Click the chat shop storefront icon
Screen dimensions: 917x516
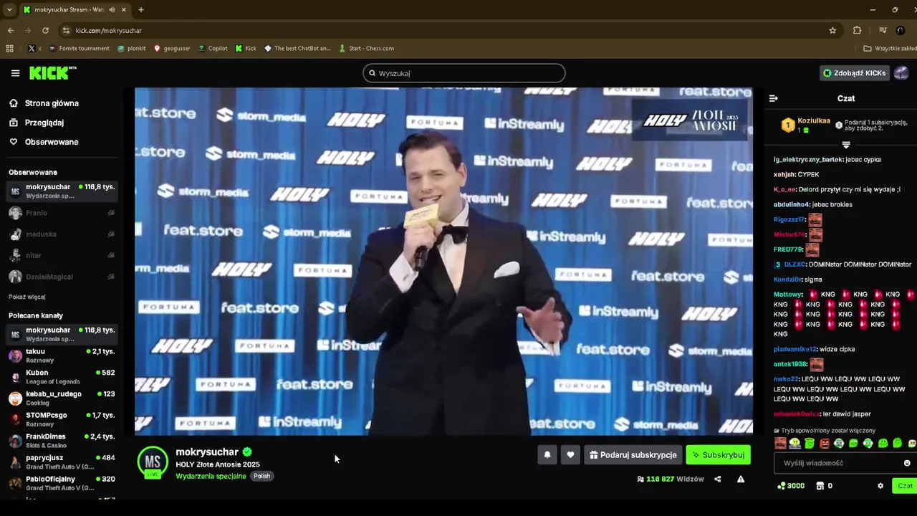click(820, 486)
